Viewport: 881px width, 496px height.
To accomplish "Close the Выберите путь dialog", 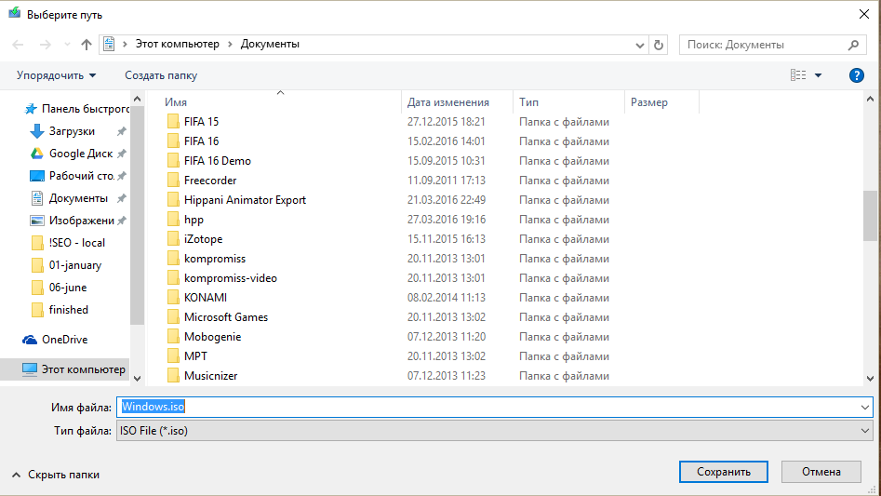I will (x=864, y=14).
